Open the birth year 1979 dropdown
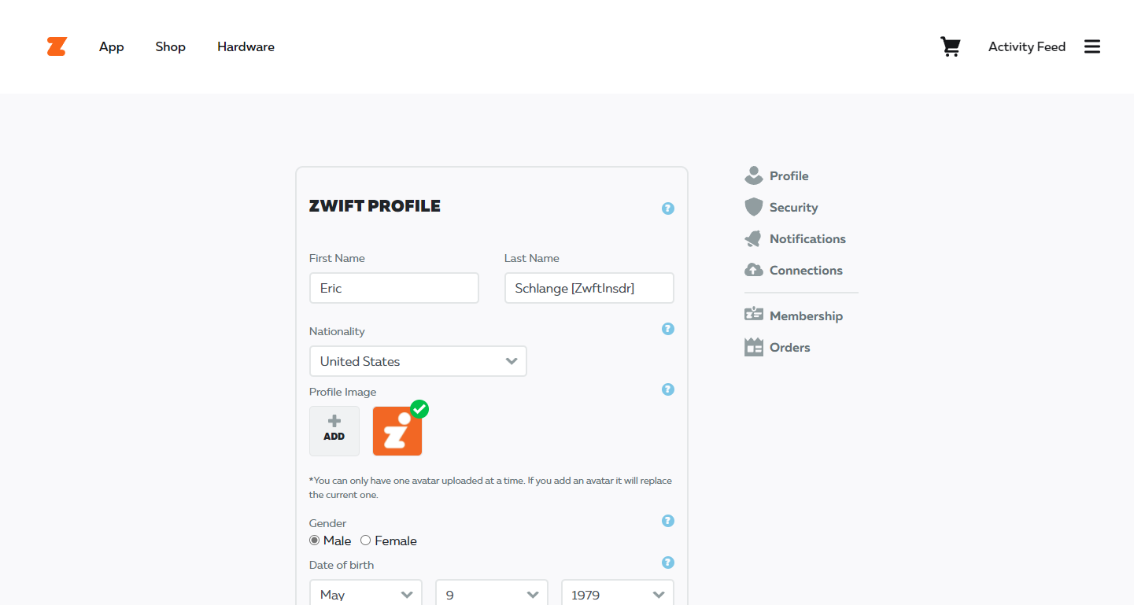 [x=618, y=594]
